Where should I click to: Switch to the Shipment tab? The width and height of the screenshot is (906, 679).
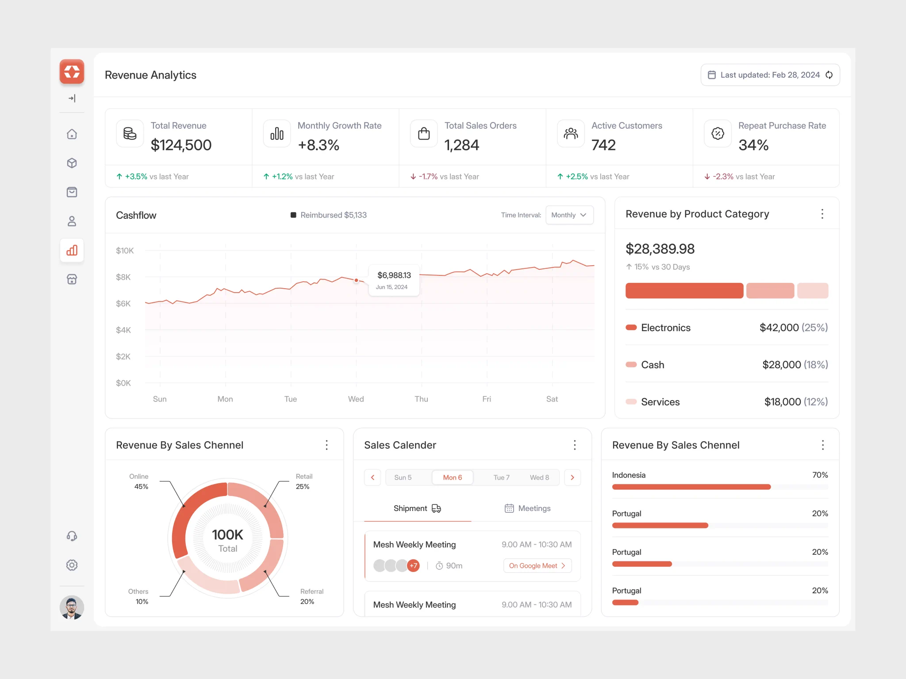418,508
